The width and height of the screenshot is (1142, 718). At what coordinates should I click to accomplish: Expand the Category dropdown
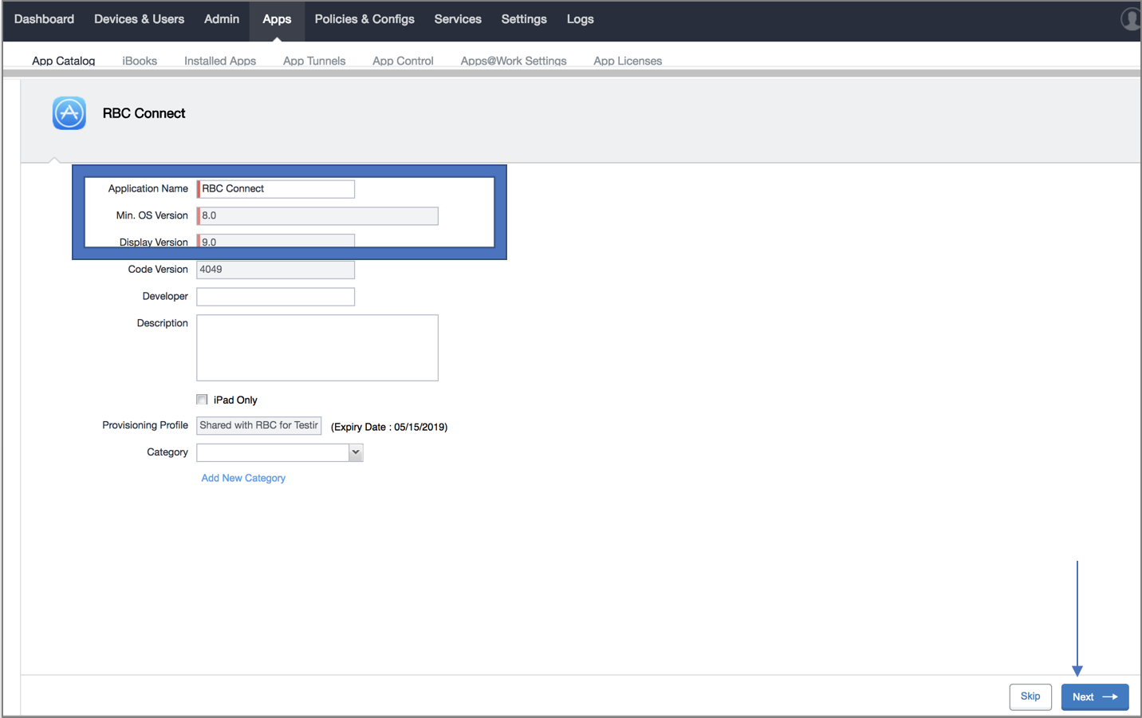click(x=356, y=452)
